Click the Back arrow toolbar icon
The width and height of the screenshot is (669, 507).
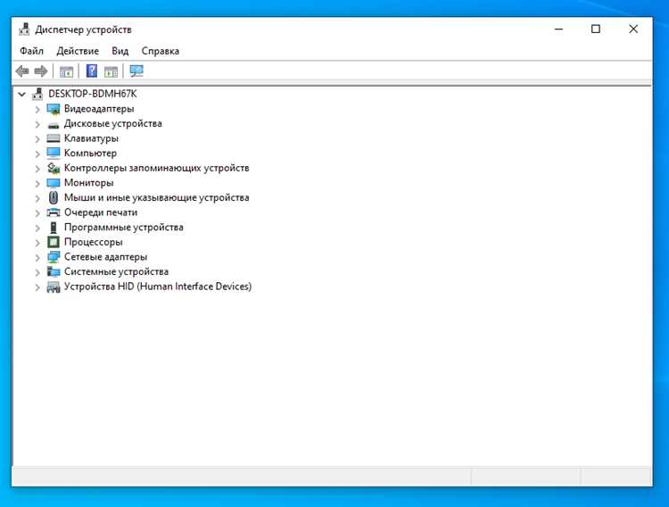tap(22, 71)
